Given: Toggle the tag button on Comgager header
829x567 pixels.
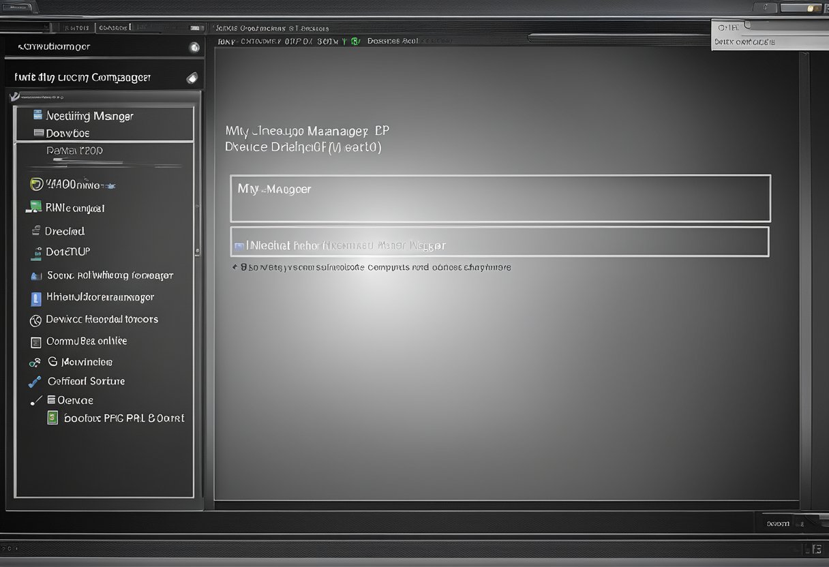Looking at the screenshot, I should tap(192, 78).
